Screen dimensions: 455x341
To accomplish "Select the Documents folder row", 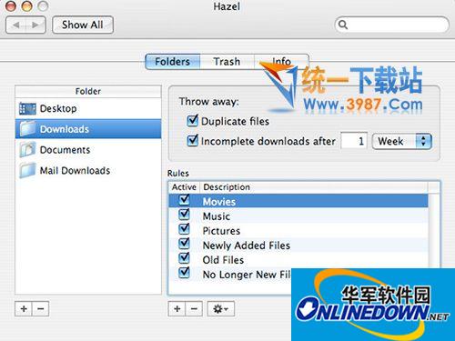I will pyautogui.click(x=88, y=149).
